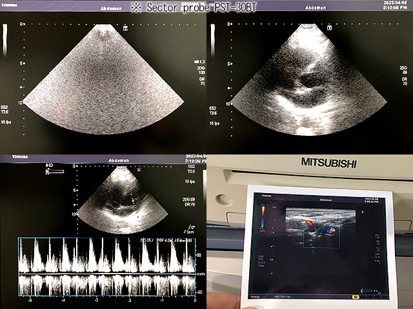Click the sector image showing the dark cavity
This screenshot has height=309, width=413.
click(308, 80)
